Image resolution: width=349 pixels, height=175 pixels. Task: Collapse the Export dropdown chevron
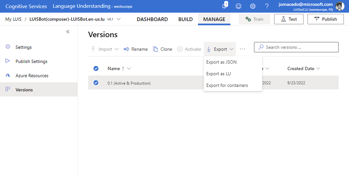pos(232,49)
